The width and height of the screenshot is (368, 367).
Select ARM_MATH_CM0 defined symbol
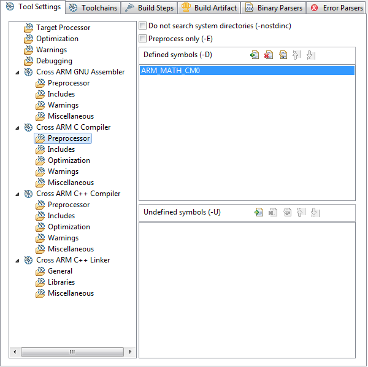point(247,71)
